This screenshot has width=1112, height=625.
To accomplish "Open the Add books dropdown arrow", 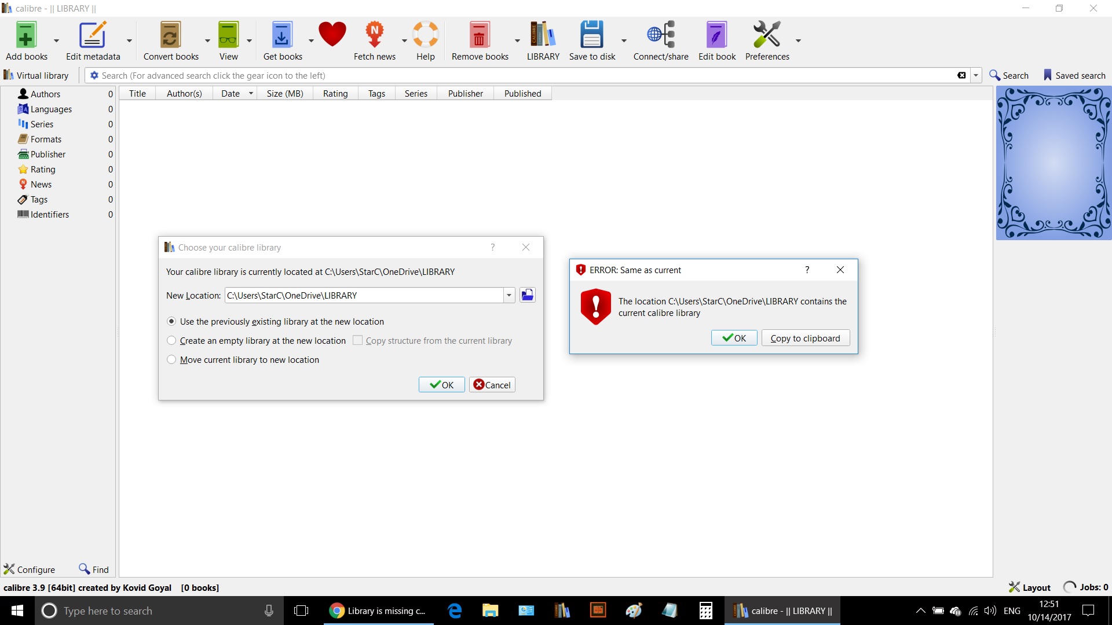I will (x=56, y=41).
